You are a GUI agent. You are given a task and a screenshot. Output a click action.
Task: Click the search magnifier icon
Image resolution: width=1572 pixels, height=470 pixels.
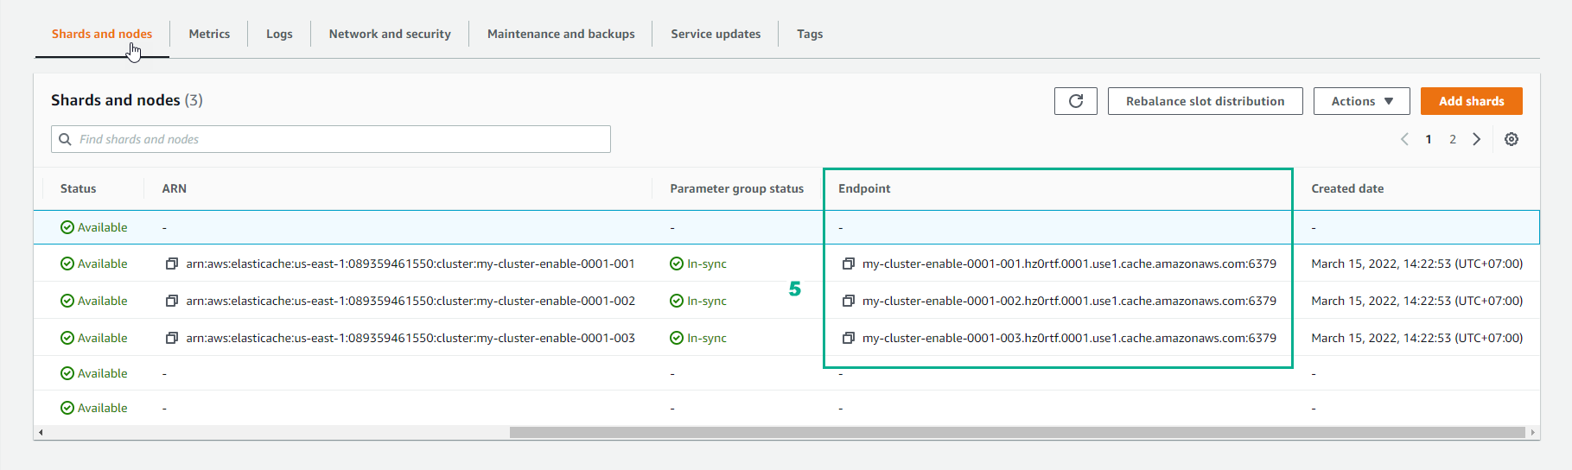click(x=65, y=139)
